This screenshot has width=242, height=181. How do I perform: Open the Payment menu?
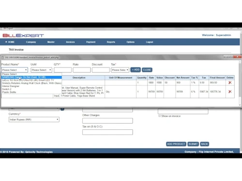click(91, 42)
